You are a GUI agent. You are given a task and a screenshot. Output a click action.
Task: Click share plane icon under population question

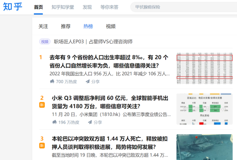(x=88, y=82)
